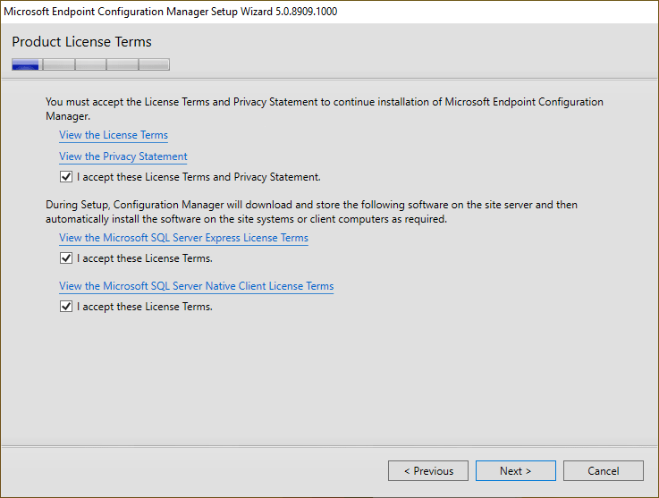Click the second segment of the progress indicator
Image resolution: width=659 pixels, height=498 pixels.
pyautogui.click(x=58, y=64)
